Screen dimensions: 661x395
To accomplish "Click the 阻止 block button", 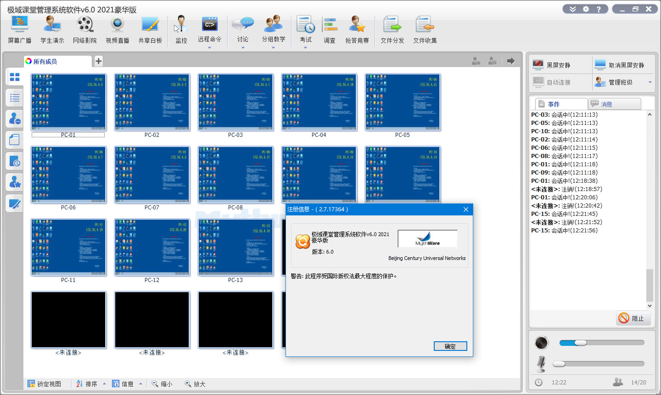I will [x=633, y=318].
